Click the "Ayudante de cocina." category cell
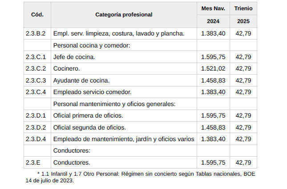 (81, 80)
